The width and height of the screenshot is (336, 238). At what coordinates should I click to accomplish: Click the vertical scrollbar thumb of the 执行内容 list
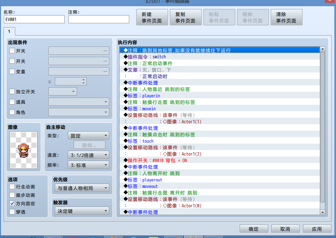tap(322, 127)
